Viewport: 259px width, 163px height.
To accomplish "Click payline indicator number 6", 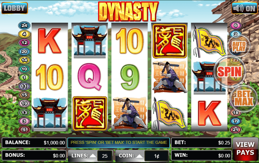I will [235, 25].
